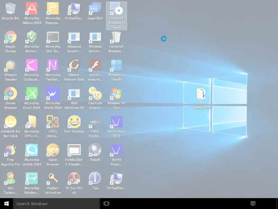Open Task View on taskbar
The height and width of the screenshot is (209, 278).
[x=106, y=204]
